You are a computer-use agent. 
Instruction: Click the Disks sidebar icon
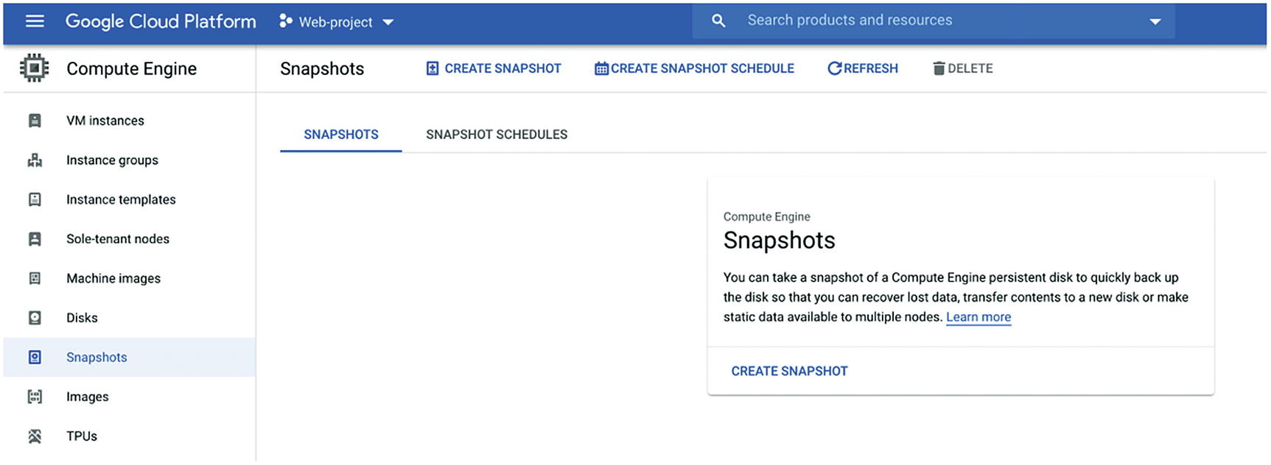point(35,318)
